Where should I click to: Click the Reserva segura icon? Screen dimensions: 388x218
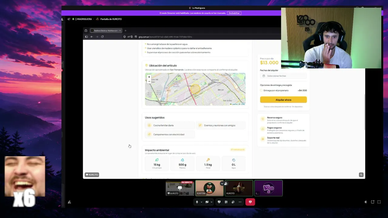(x=263, y=119)
